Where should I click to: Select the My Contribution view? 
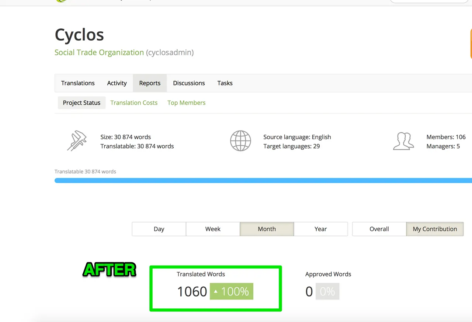(435, 229)
